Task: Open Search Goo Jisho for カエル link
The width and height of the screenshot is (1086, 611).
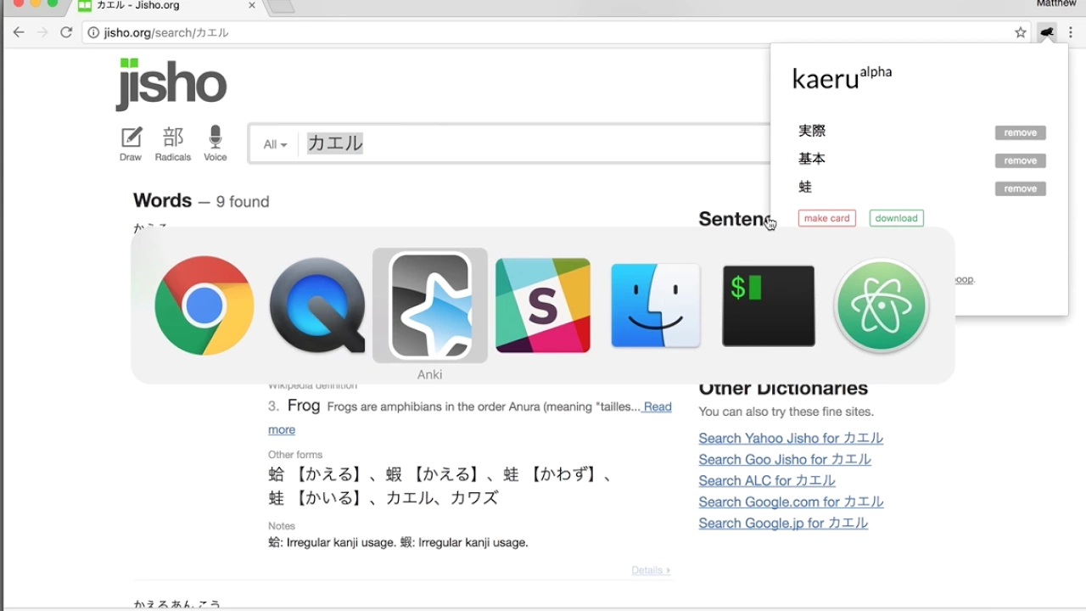Action: click(785, 459)
